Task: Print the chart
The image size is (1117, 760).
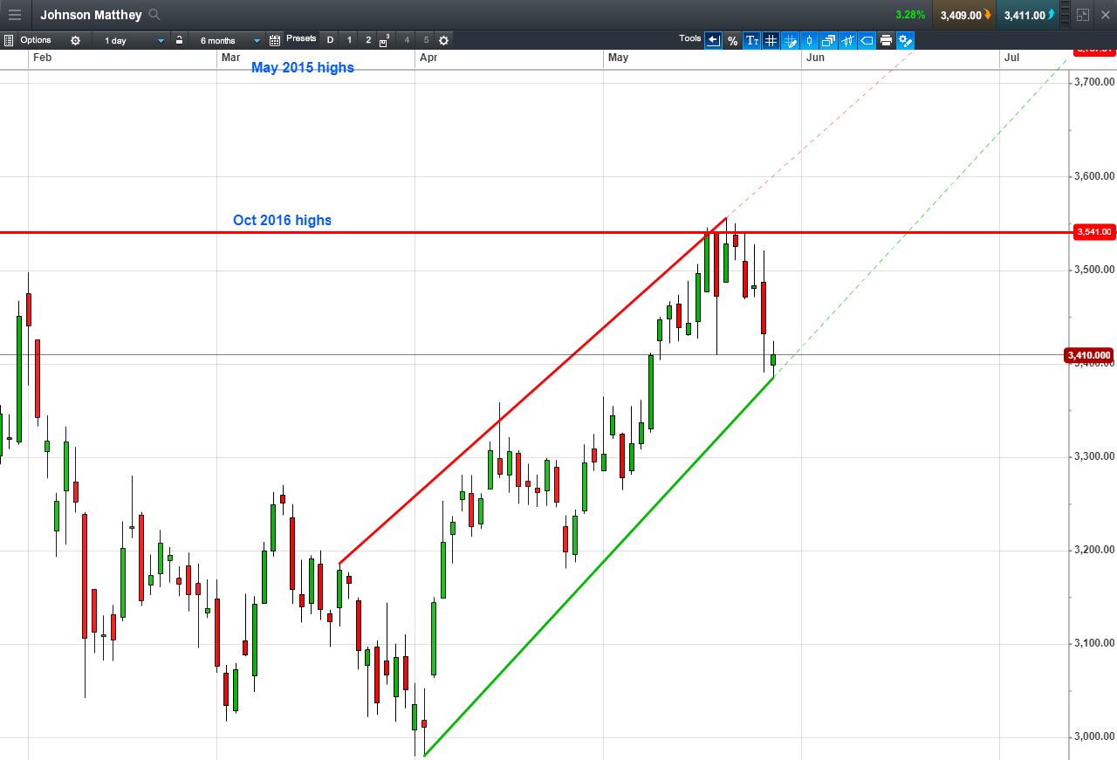Action: pos(887,40)
